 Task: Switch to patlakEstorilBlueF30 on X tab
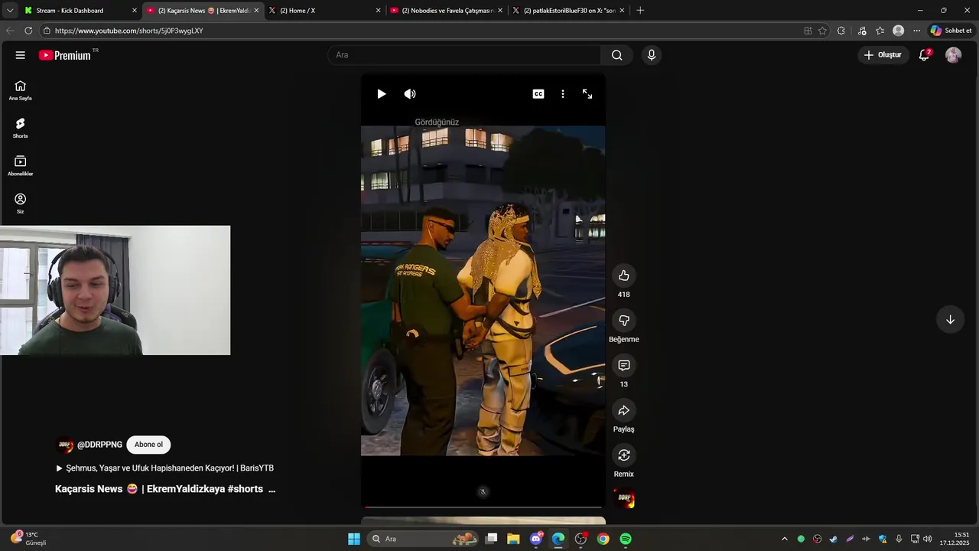click(x=568, y=11)
